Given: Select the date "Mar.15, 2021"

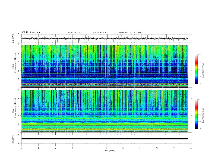Looking at the screenshot, I should click(x=76, y=33).
